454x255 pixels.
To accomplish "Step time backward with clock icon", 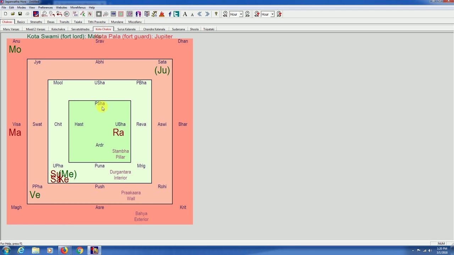I will pyautogui.click(x=225, y=14).
